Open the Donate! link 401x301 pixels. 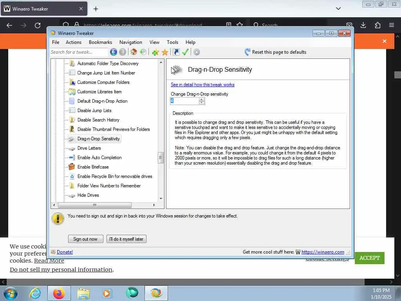pos(65,252)
